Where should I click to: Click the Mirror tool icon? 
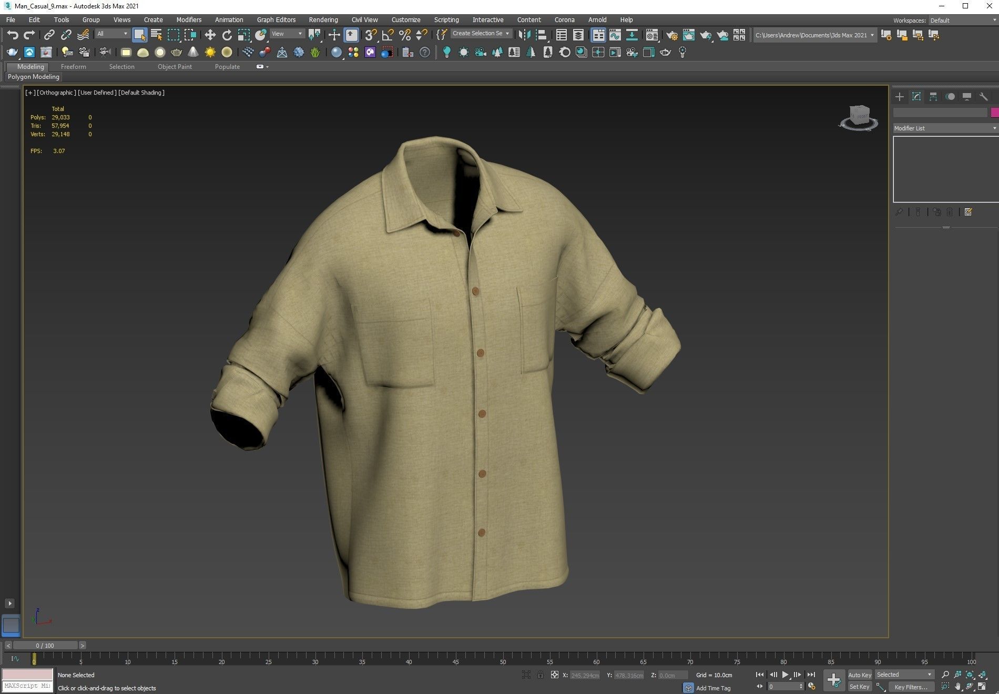tap(524, 35)
